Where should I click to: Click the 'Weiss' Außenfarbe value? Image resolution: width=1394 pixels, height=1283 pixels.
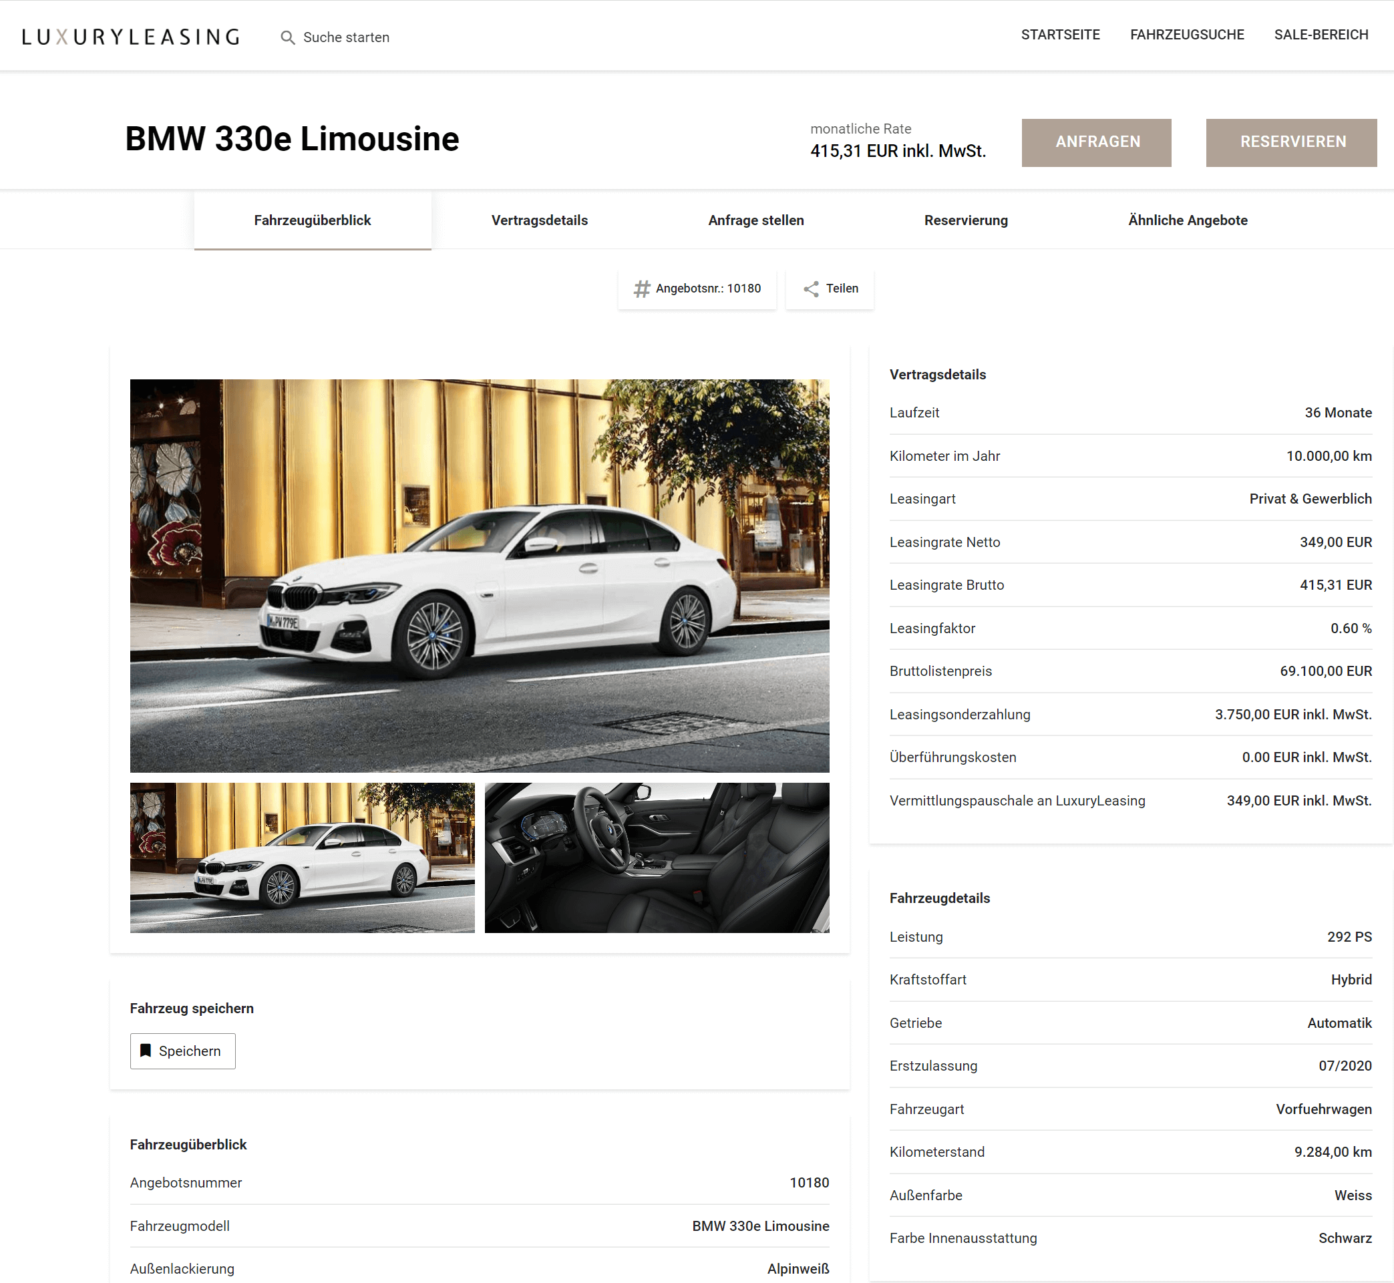click(x=1353, y=1196)
